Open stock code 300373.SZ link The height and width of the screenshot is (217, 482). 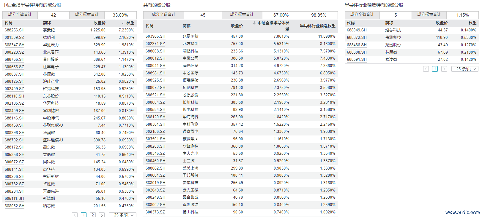tap(155, 212)
